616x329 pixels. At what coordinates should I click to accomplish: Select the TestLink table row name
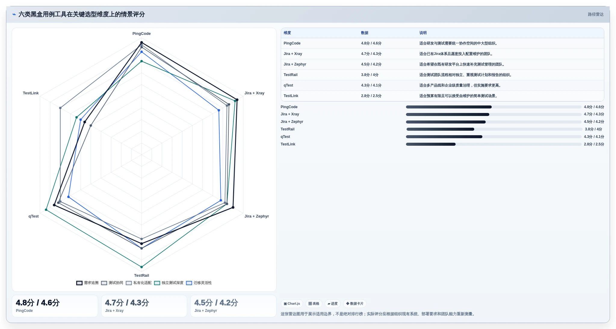(291, 96)
